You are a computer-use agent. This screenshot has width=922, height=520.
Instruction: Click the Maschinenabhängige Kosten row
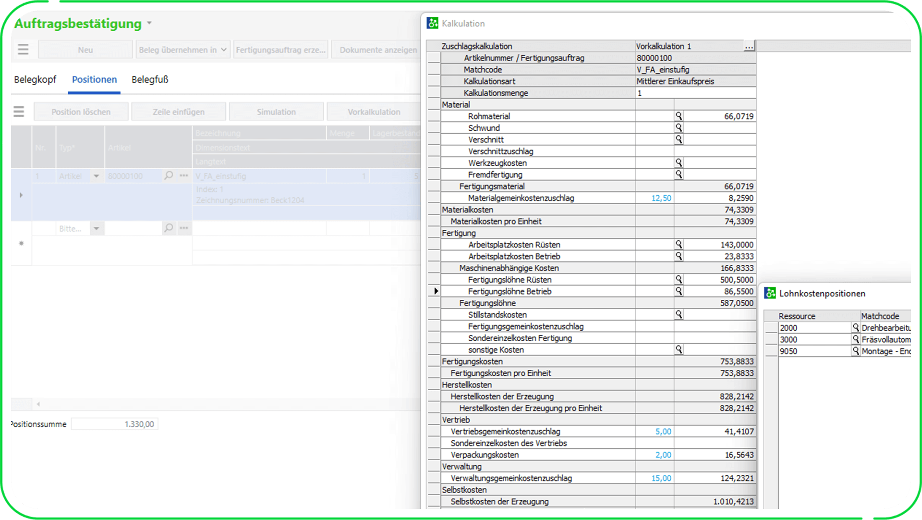tap(598, 268)
